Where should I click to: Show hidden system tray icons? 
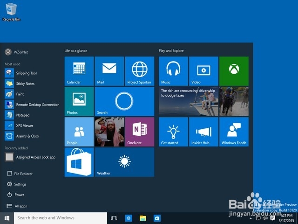pyautogui.click(x=251, y=218)
